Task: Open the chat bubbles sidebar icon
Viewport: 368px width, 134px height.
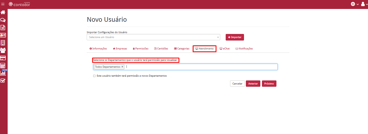Action: point(3,20)
